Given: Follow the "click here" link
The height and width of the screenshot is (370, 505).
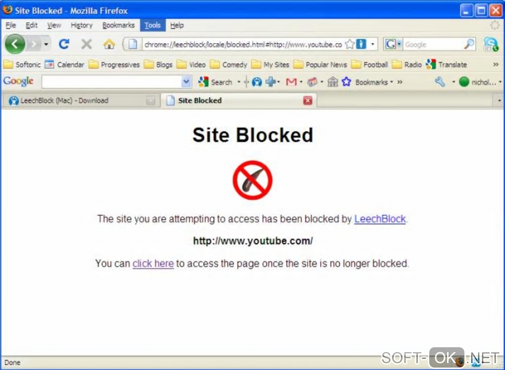Looking at the screenshot, I should coord(153,264).
